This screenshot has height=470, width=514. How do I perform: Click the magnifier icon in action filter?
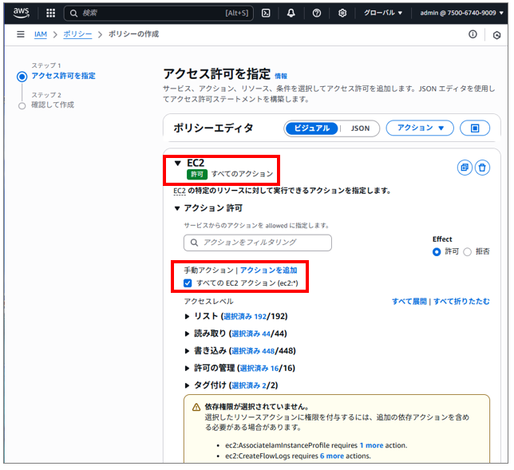194,243
